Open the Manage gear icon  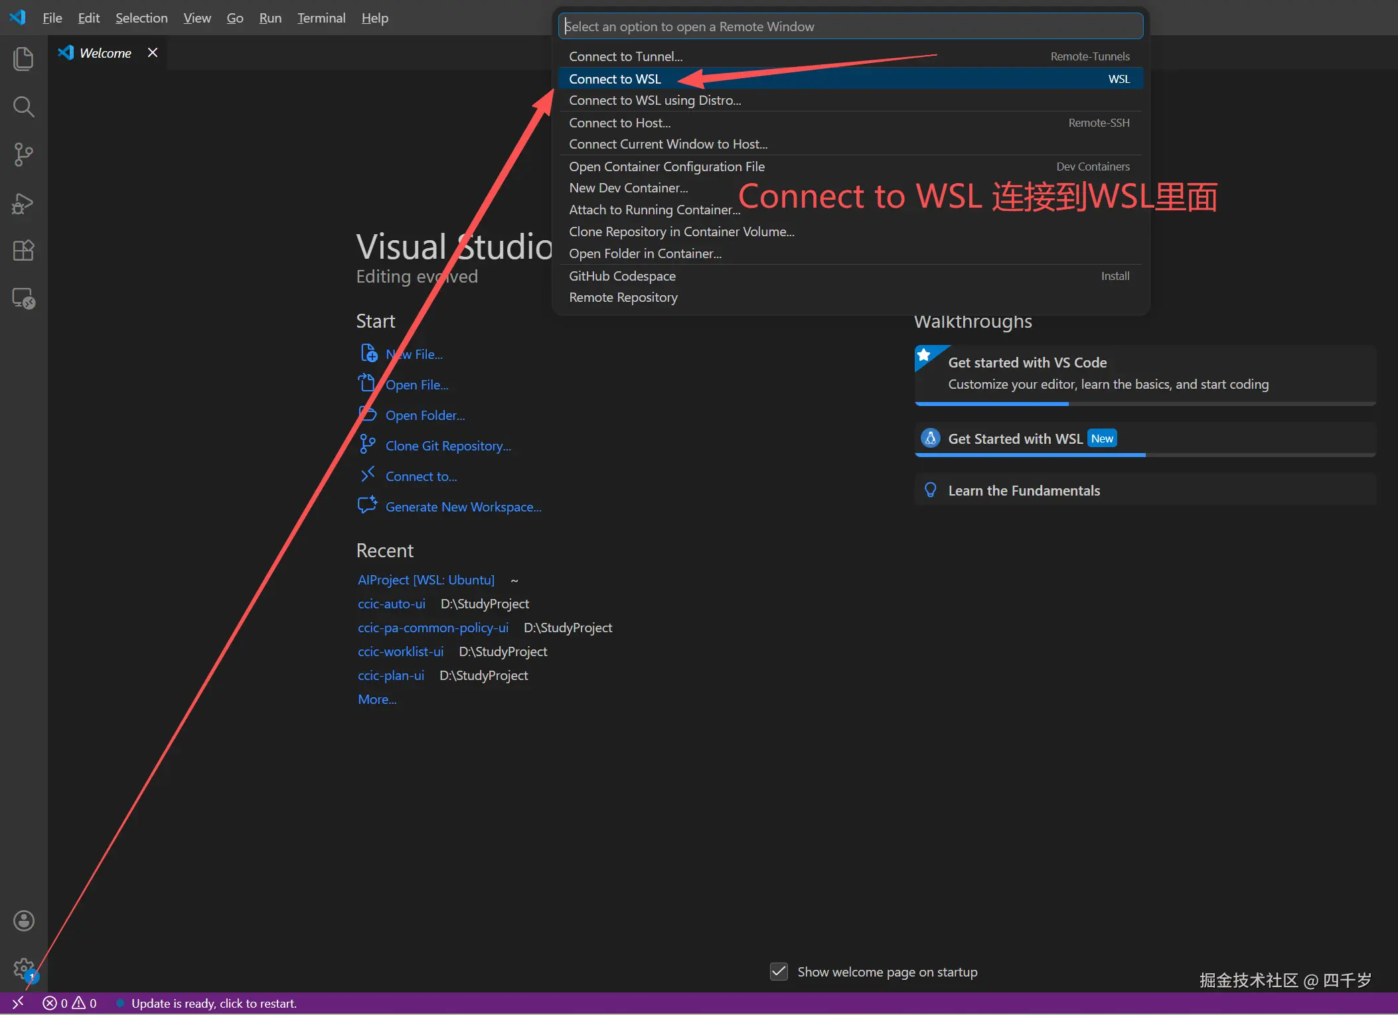[23, 969]
